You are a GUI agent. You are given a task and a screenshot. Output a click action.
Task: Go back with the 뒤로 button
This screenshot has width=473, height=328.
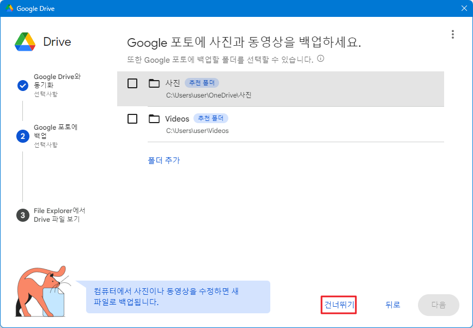392,305
